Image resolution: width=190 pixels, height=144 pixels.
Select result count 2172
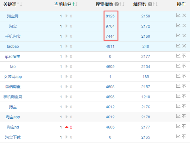tap(146, 26)
